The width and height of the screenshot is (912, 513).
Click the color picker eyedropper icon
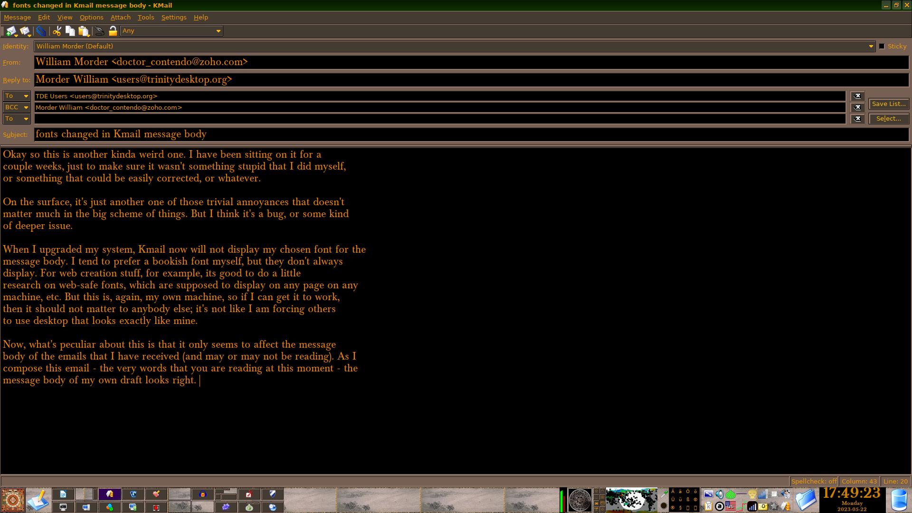(664, 494)
